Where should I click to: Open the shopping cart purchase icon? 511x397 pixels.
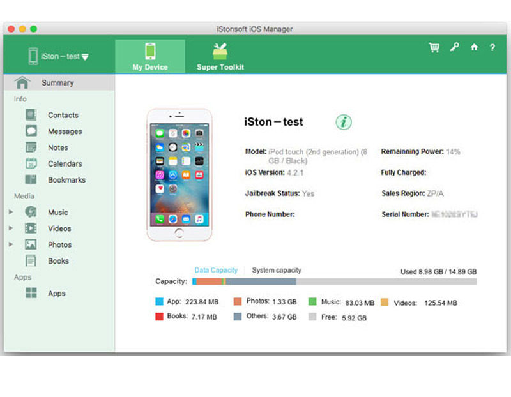434,47
